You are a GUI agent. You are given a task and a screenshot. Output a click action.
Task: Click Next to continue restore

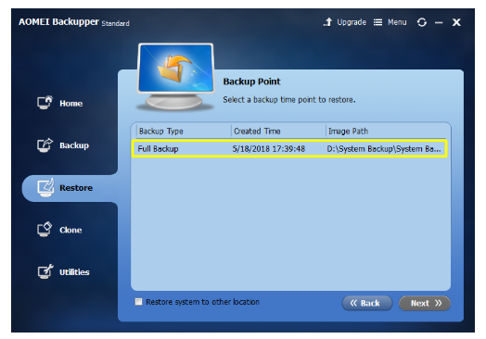point(424,303)
